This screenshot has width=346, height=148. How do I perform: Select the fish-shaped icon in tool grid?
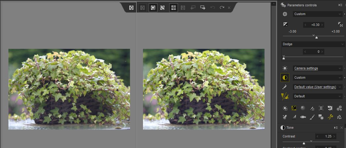click(x=303, y=117)
